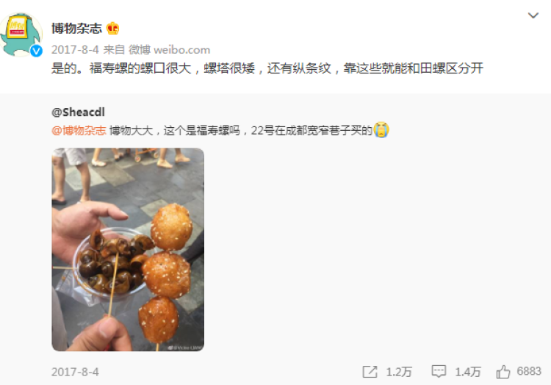Click the crying emoji in repost
This screenshot has height=385, width=551.
click(x=381, y=129)
